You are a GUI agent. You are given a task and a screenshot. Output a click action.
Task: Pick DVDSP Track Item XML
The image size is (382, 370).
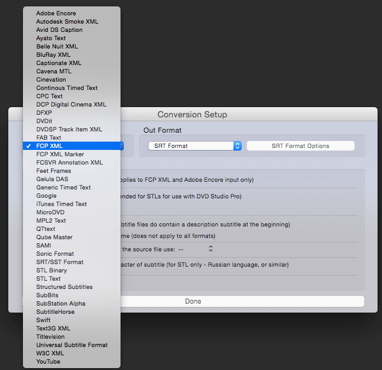(71, 129)
